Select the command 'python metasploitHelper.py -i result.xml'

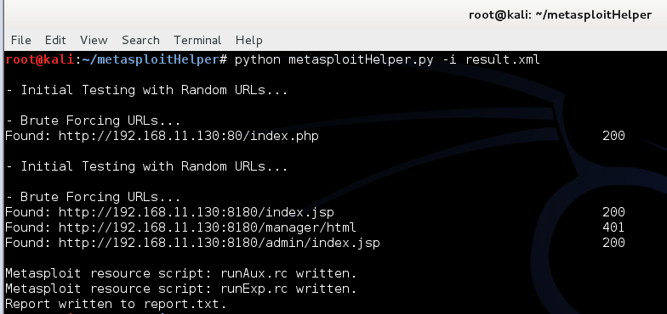point(387,59)
